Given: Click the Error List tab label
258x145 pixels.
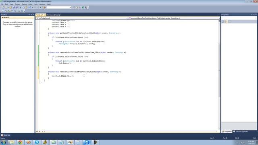Looking at the screenshot, I should pos(7,135).
